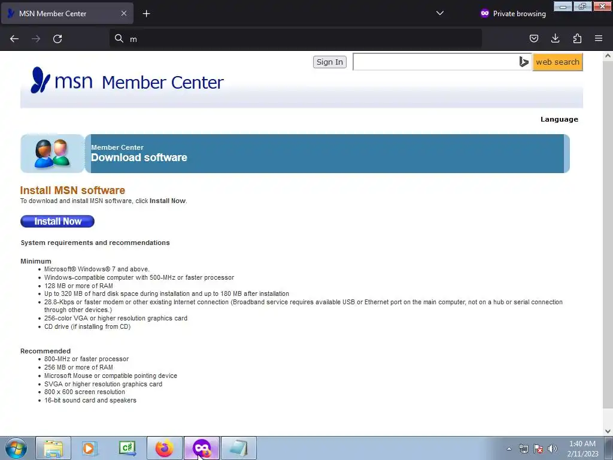Click the Member Center banner label
Image resolution: width=613 pixels, height=460 pixels.
[117, 147]
